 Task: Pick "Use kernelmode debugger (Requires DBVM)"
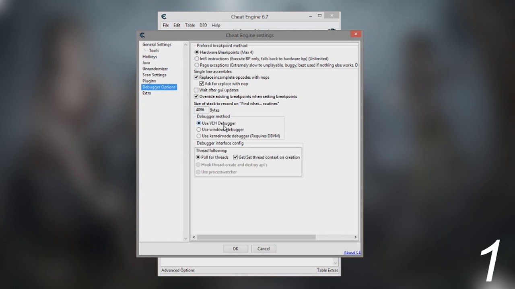[199, 136]
